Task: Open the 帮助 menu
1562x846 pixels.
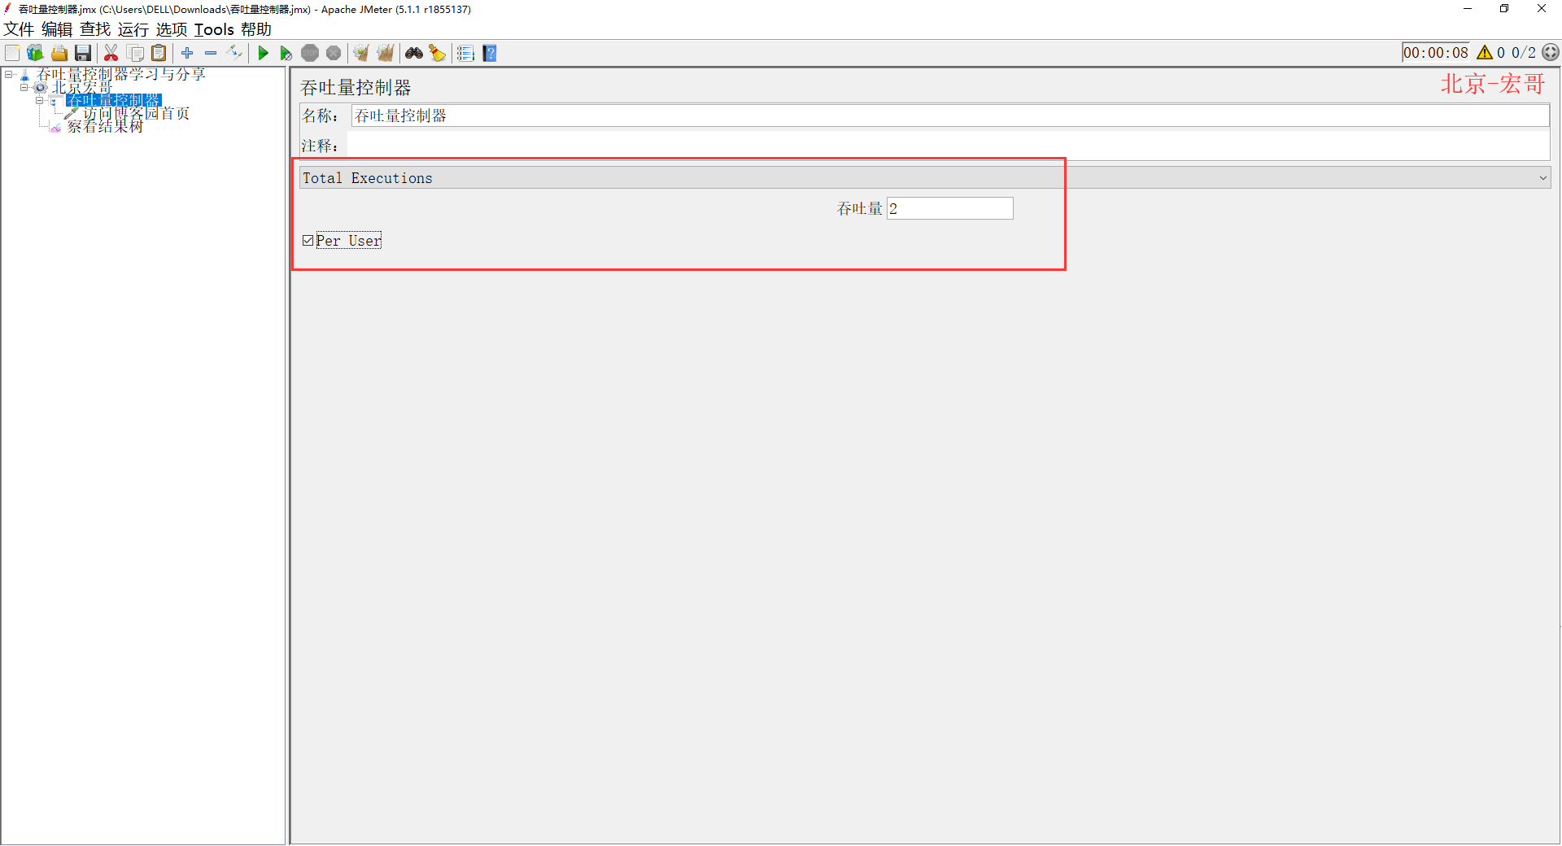Action: pyautogui.click(x=256, y=29)
